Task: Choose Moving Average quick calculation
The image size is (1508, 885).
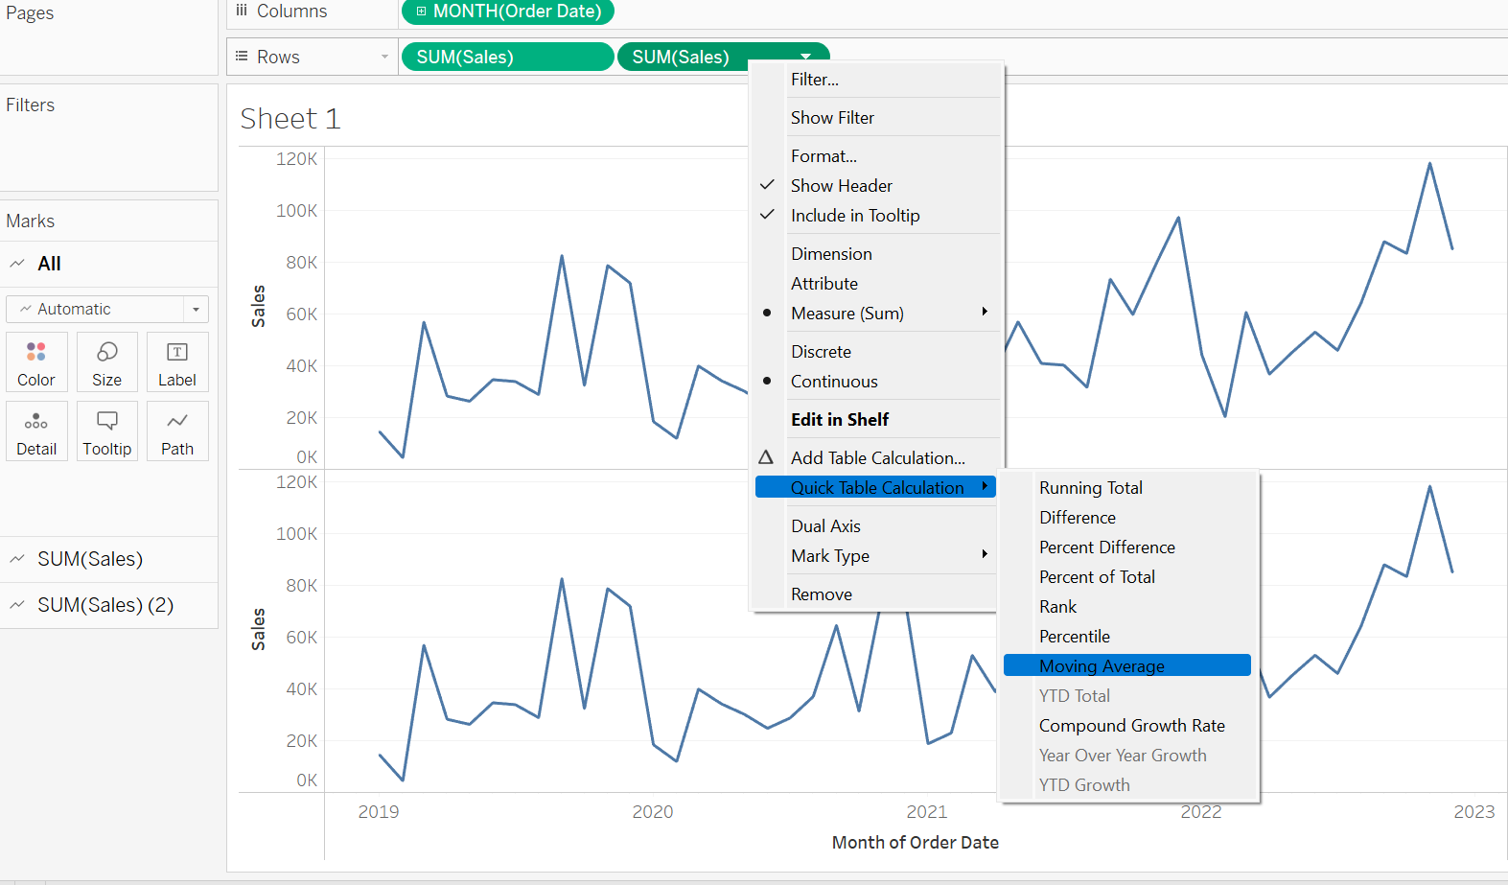Action: [x=1102, y=666]
